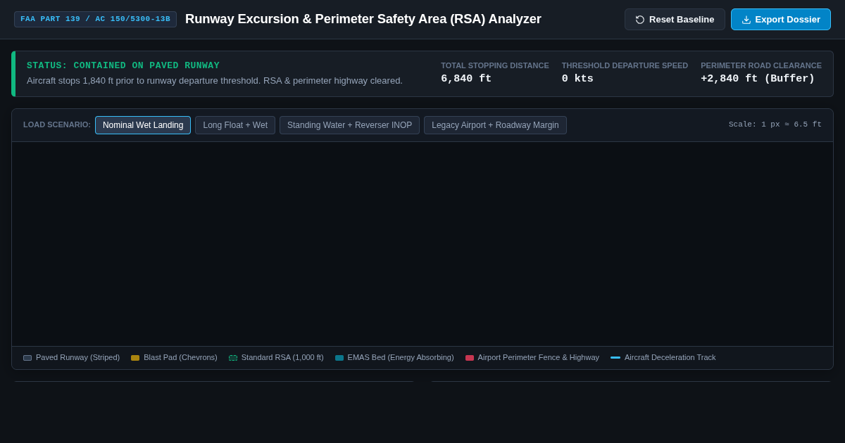Click the LOAD SCENARIO: label

[57, 124]
